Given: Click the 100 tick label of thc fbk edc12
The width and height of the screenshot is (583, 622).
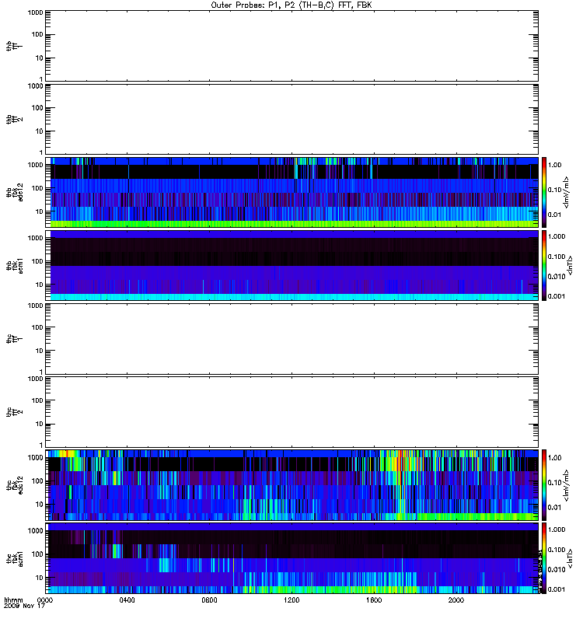Looking at the screenshot, I should pyautogui.click(x=37, y=481).
